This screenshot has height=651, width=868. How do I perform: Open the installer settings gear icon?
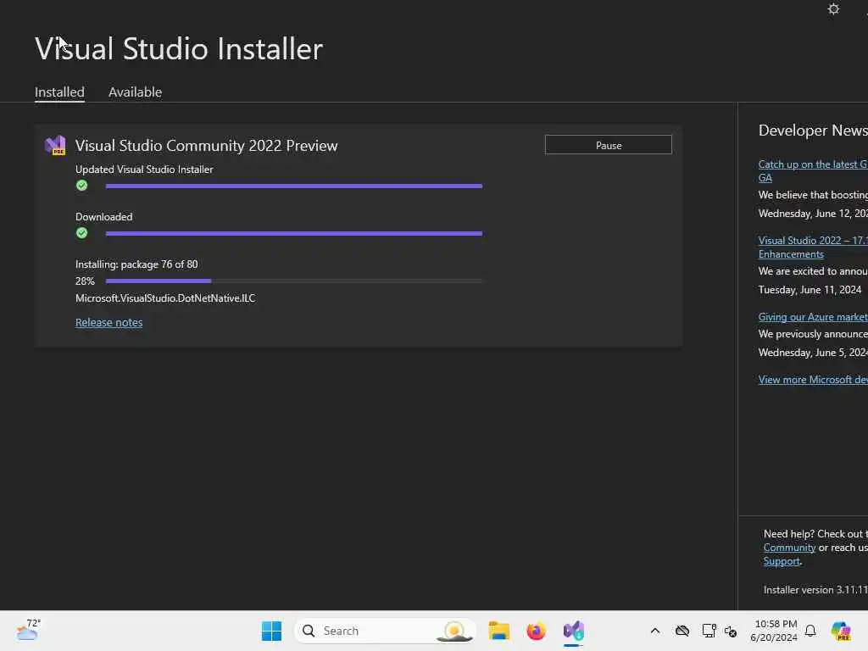point(833,8)
